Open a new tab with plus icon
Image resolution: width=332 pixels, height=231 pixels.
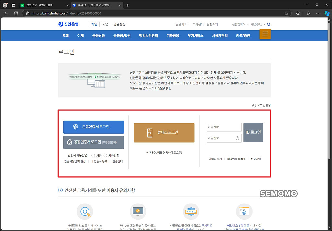[x=127, y=5]
